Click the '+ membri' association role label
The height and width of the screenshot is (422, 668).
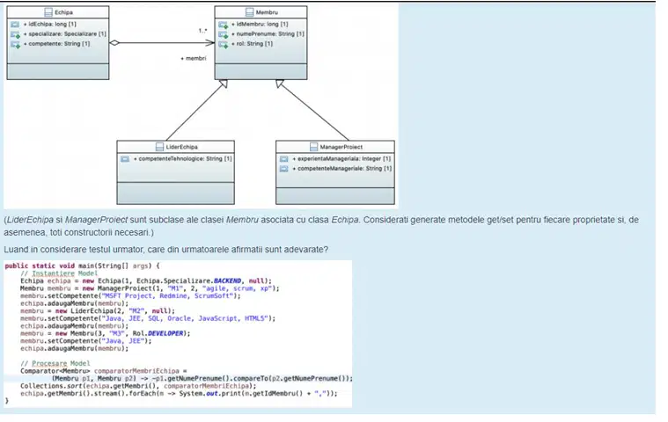(194, 58)
